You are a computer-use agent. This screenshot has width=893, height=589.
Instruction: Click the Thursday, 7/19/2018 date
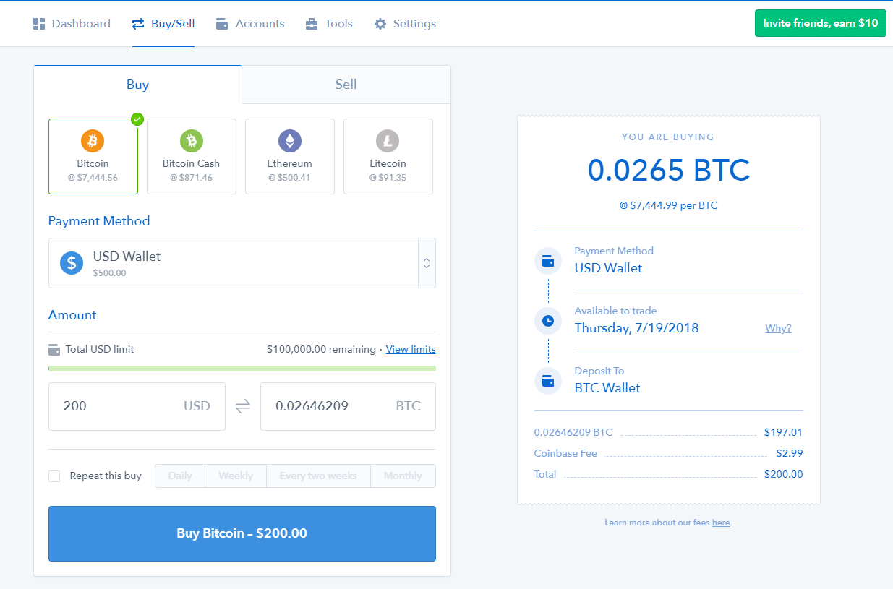click(x=636, y=328)
